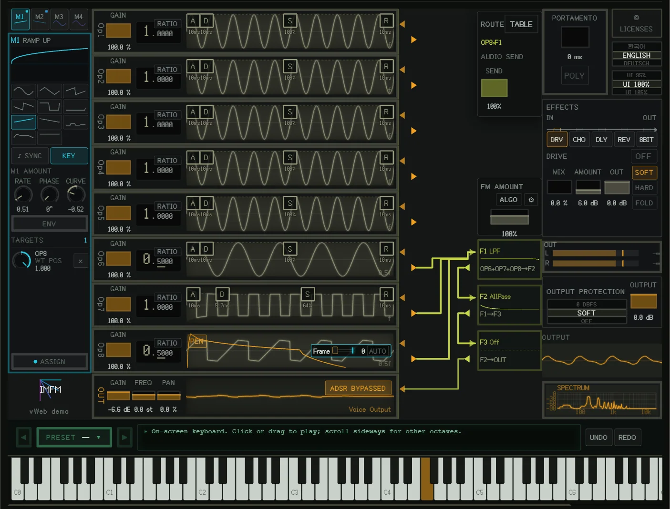This screenshot has width=670, height=509.
Task: Open the LICENSES panel
Action: pyautogui.click(x=636, y=23)
